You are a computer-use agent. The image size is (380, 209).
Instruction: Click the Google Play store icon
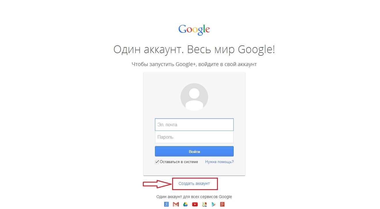coord(214,204)
